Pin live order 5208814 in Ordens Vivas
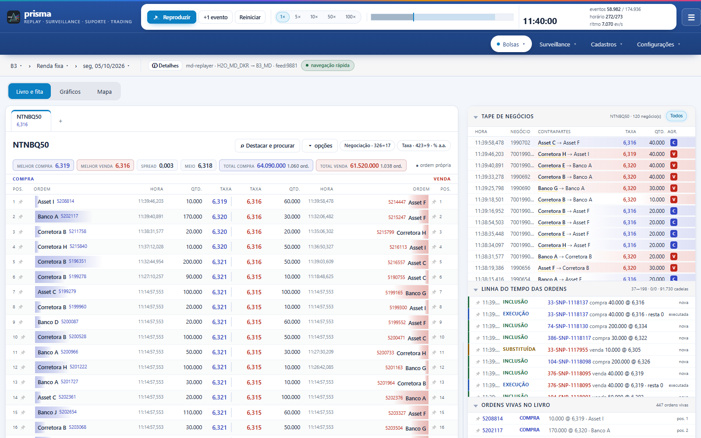The image size is (701, 438). tap(478, 419)
